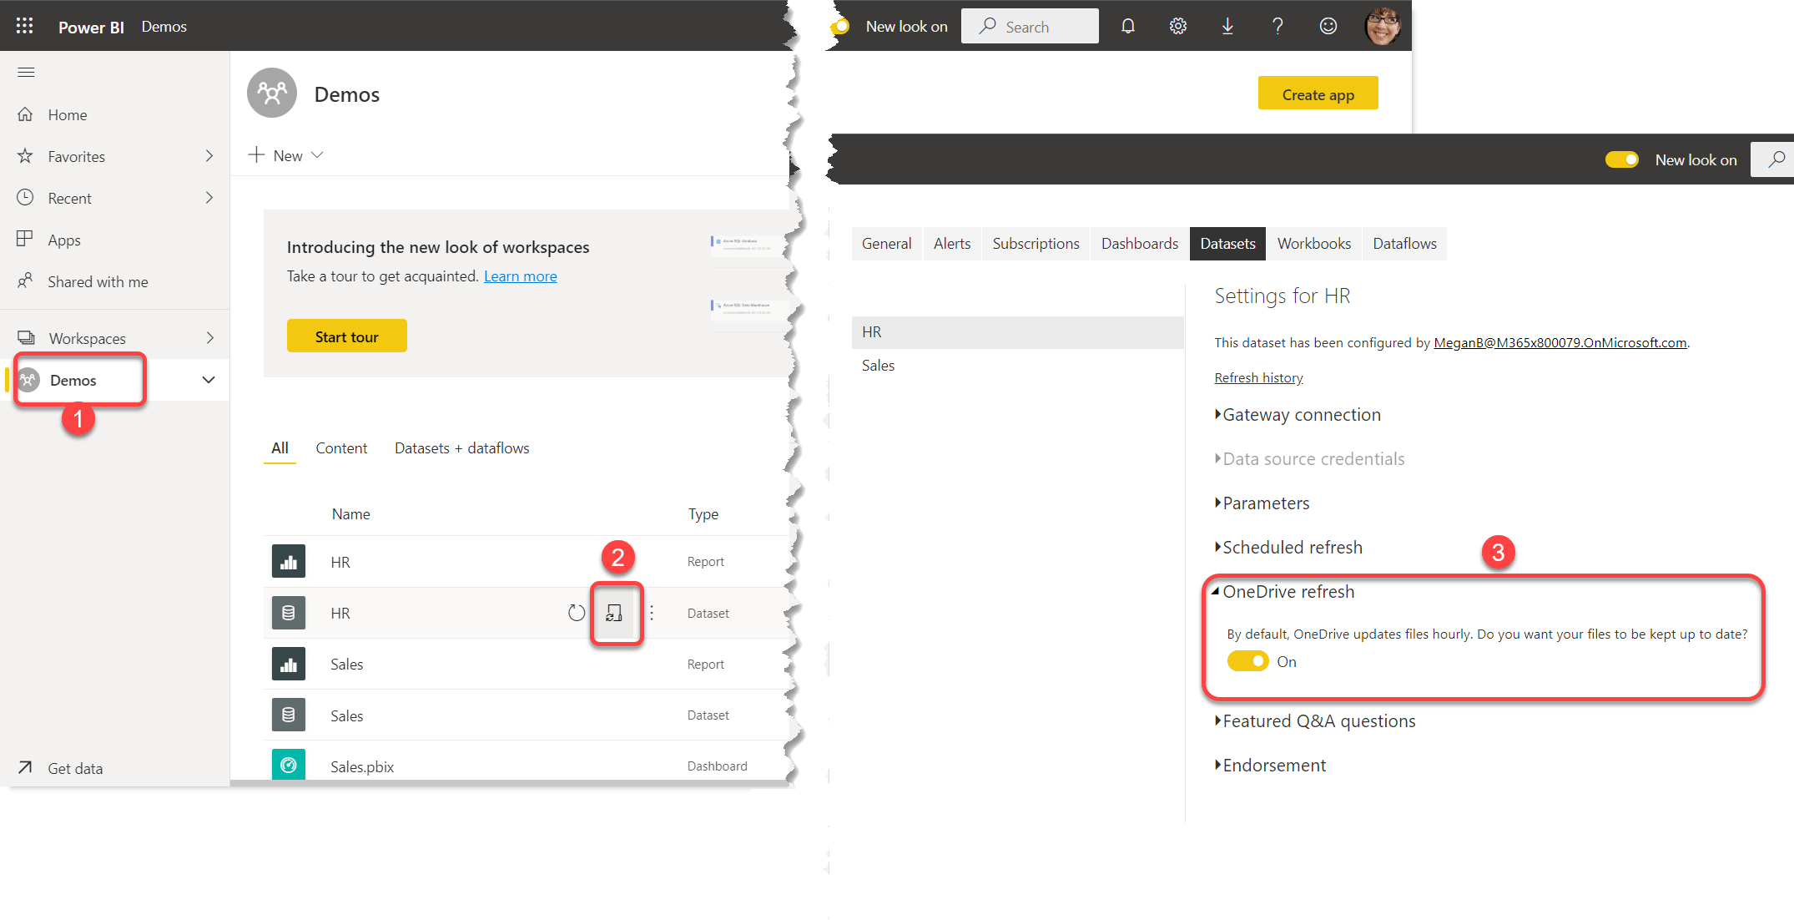Click the Sales report bar chart icon

(289, 664)
